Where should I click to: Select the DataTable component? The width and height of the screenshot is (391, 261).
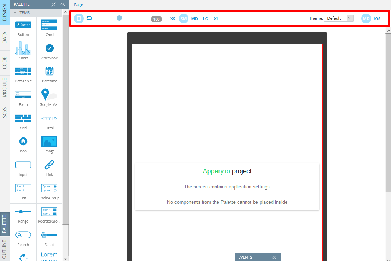pyautogui.click(x=23, y=75)
